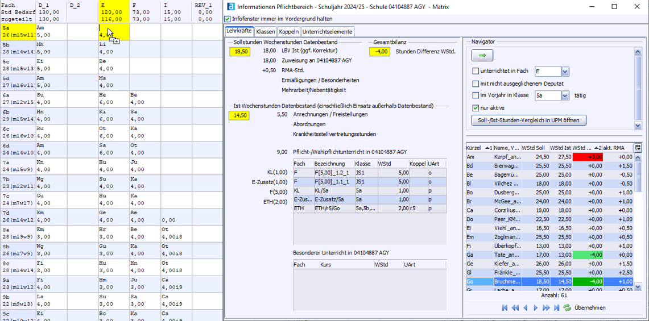Check 'mit nicht ausgeglichenem Deputat'
The height and width of the screenshot is (321, 649).
(x=476, y=84)
